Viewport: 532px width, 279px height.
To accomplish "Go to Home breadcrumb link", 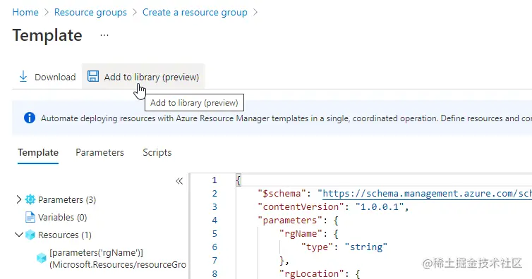I will coord(25,12).
